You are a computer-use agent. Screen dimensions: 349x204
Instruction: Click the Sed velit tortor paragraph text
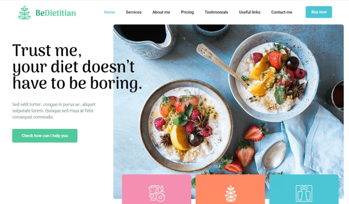(54, 111)
